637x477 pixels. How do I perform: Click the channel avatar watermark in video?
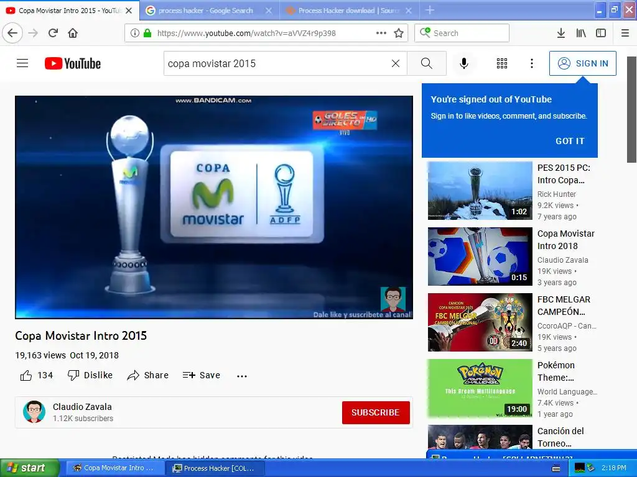click(x=393, y=299)
